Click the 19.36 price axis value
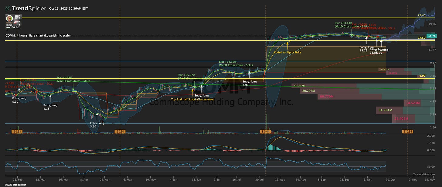442x187 pixels. pyautogui.click(x=432, y=24)
